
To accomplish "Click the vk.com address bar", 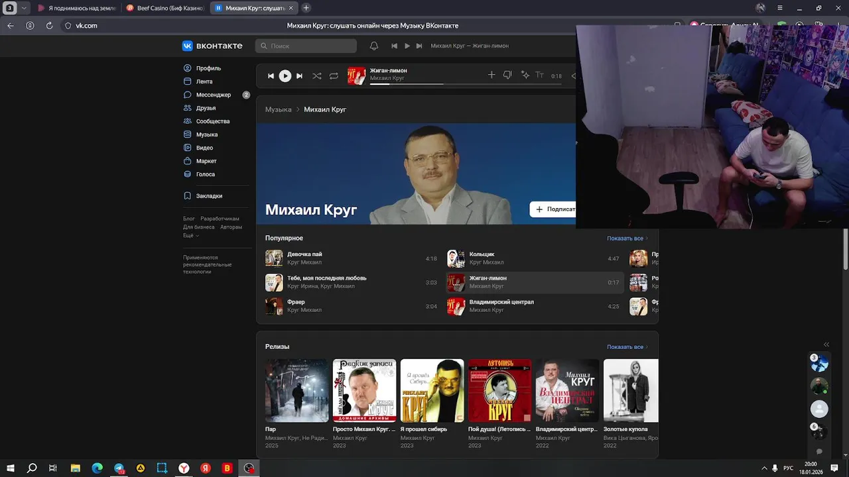I will pyautogui.click(x=86, y=26).
